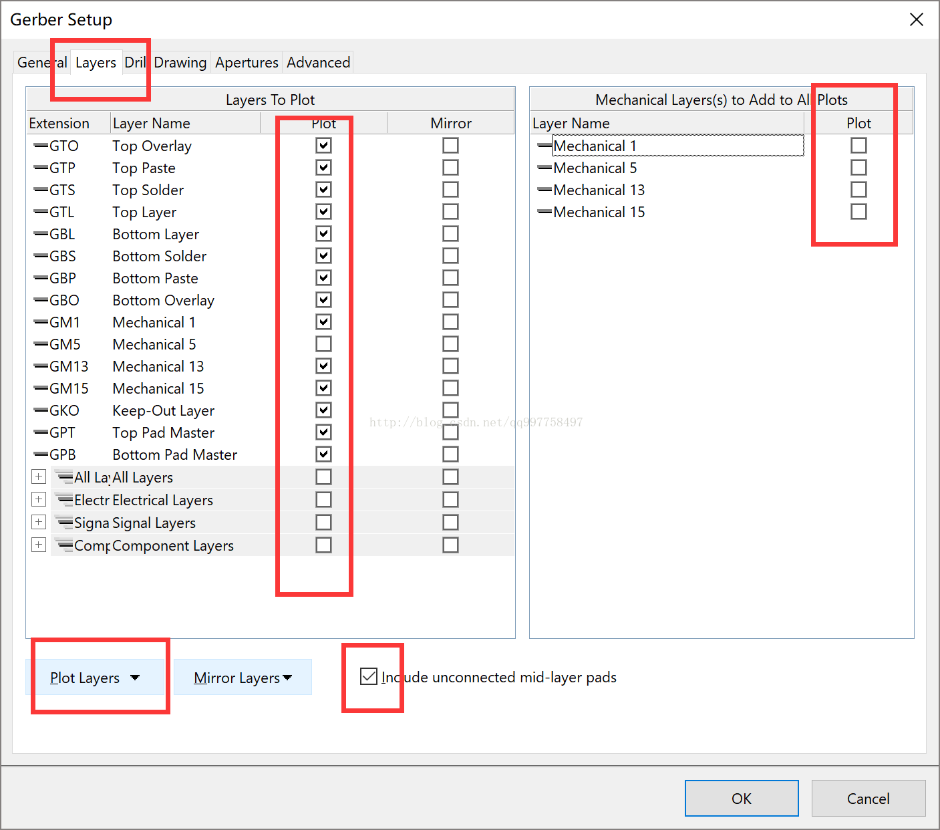This screenshot has width=940, height=830.
Task: Select the Bottom Pad Master layer name
Action: [x=174, y=454]
